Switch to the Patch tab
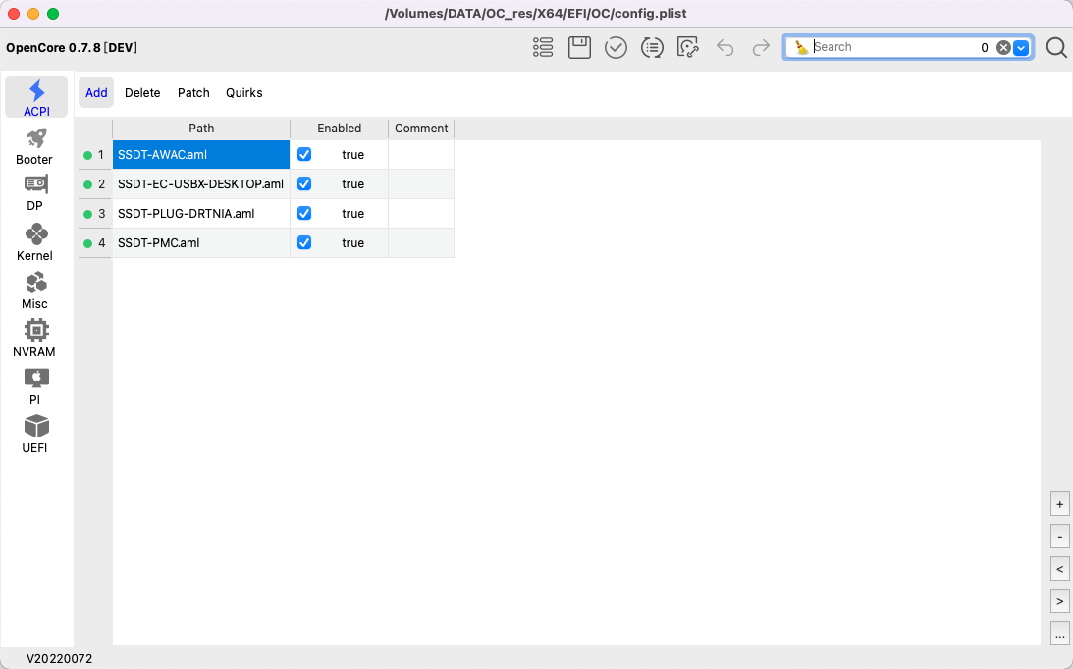 point(193,92)
